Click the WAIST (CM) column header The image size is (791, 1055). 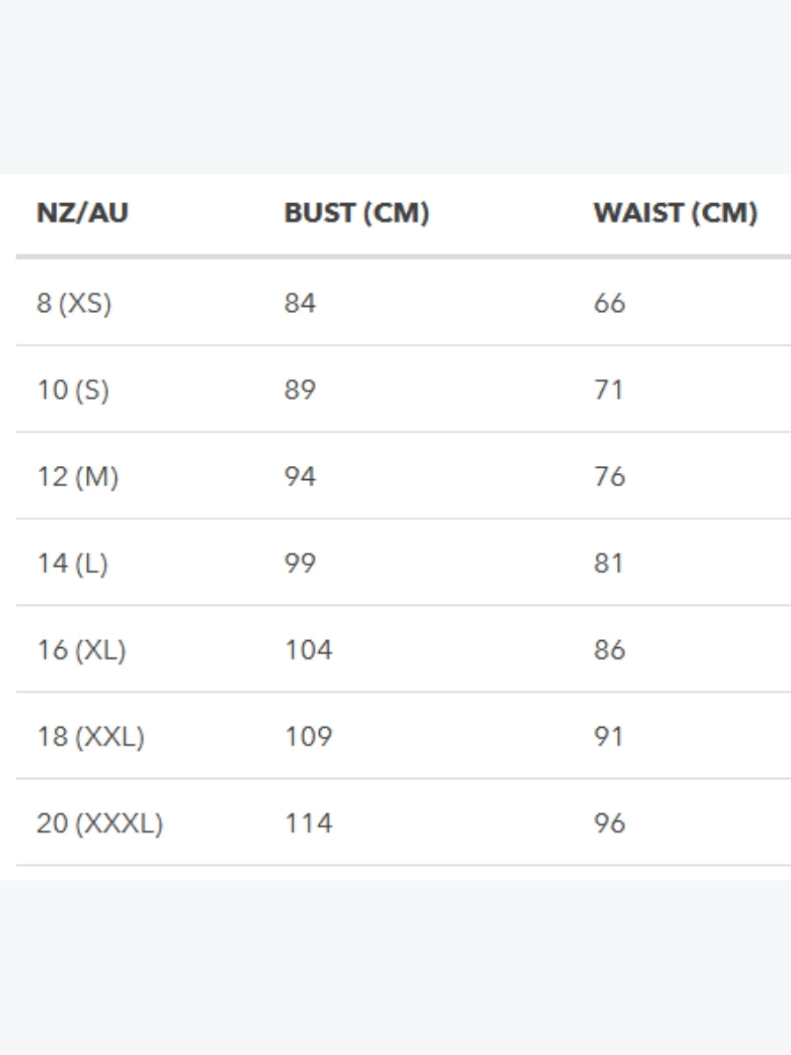[x=675, y=214]
